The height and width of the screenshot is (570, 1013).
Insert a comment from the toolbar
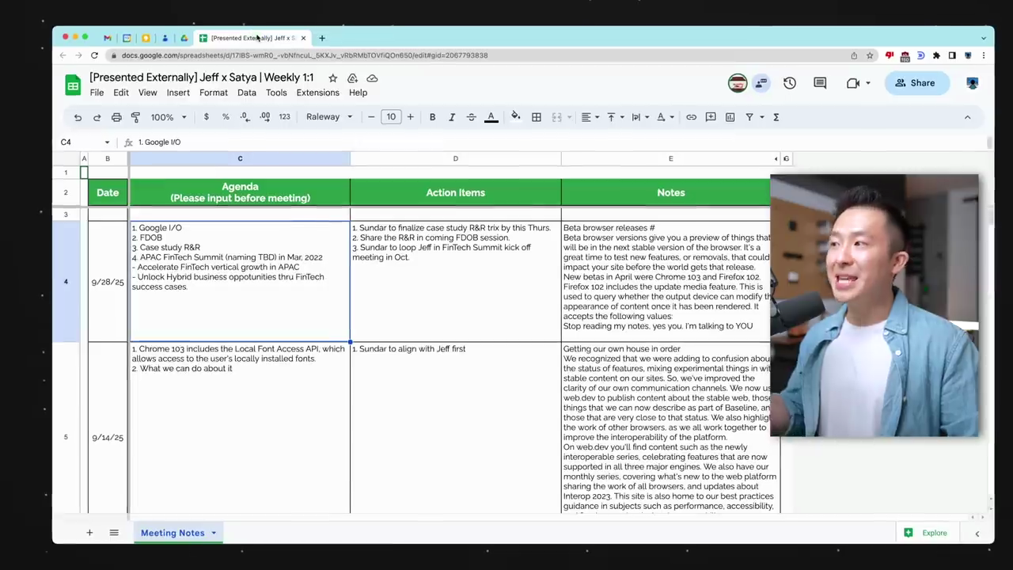711,117
